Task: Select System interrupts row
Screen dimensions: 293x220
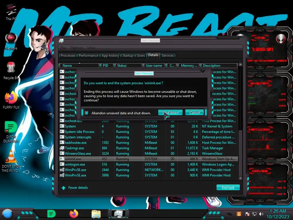Action: [x=149, y=137]
